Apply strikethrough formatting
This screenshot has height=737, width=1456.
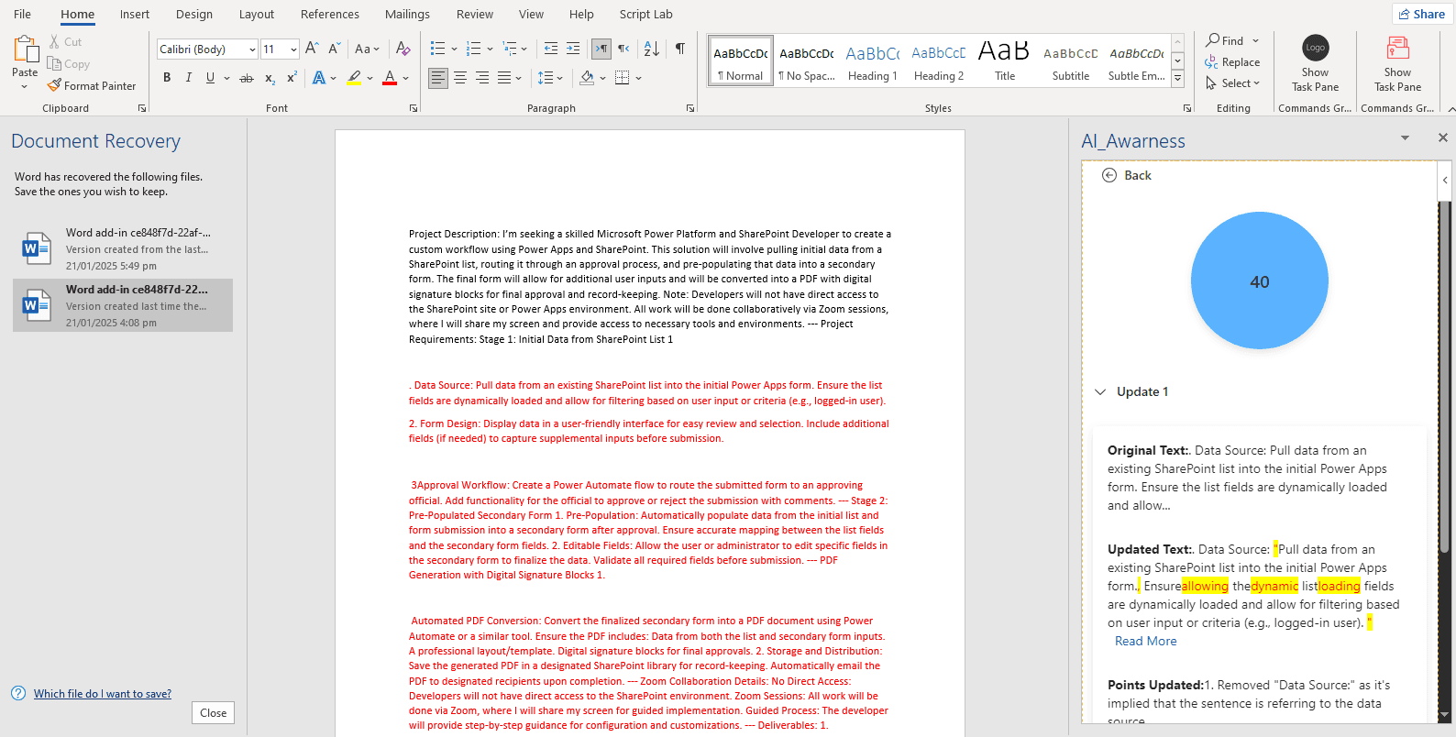[247, 78]
